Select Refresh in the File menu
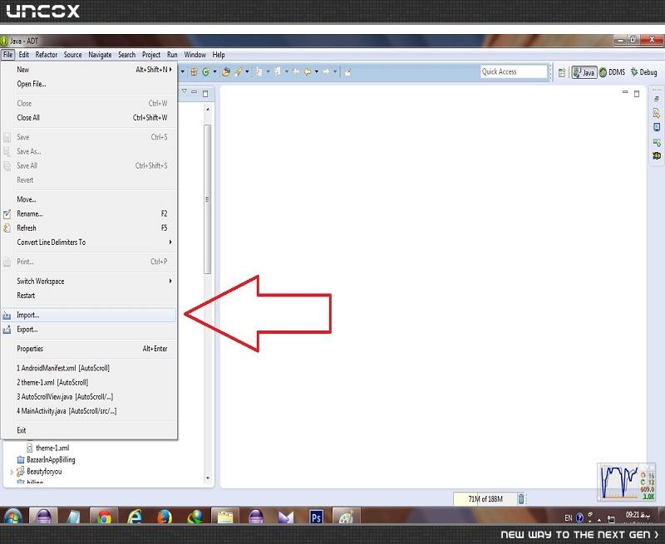 pos(89,228)
